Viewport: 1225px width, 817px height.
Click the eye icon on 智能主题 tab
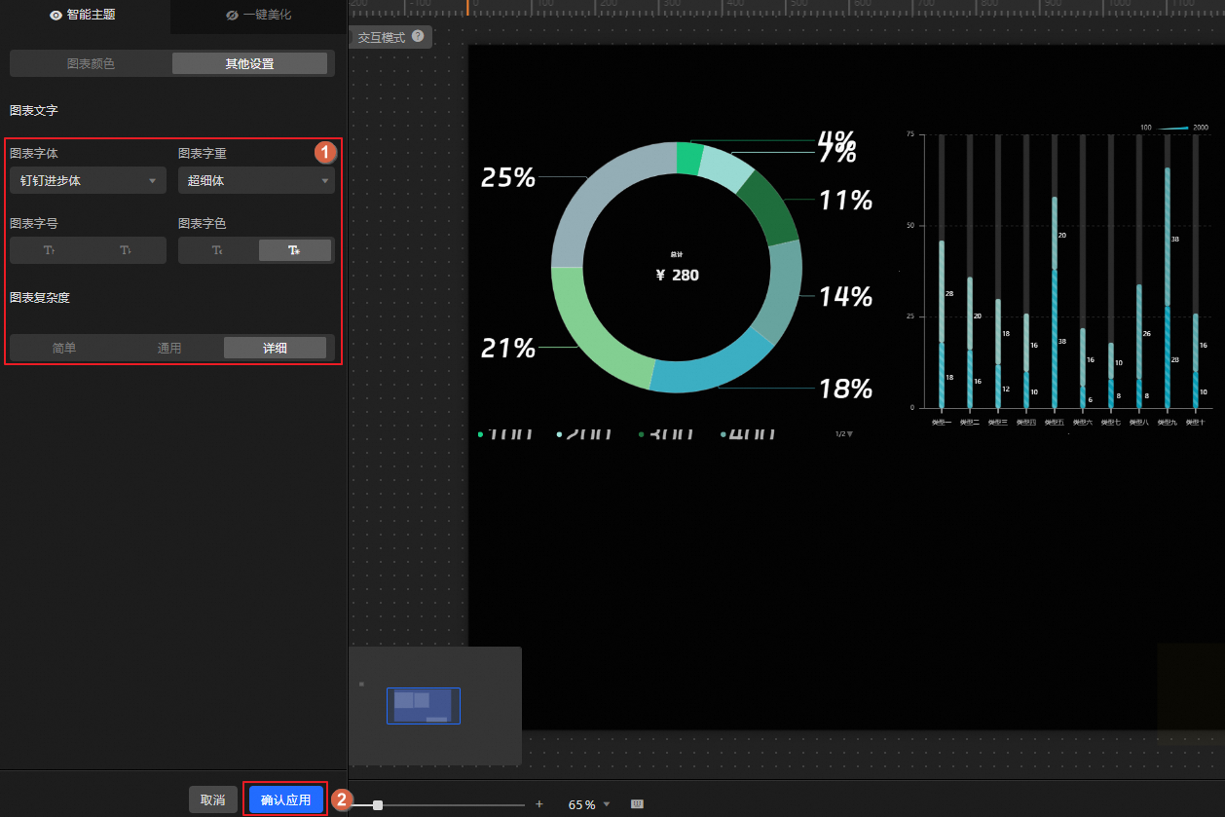pos(56,16)
